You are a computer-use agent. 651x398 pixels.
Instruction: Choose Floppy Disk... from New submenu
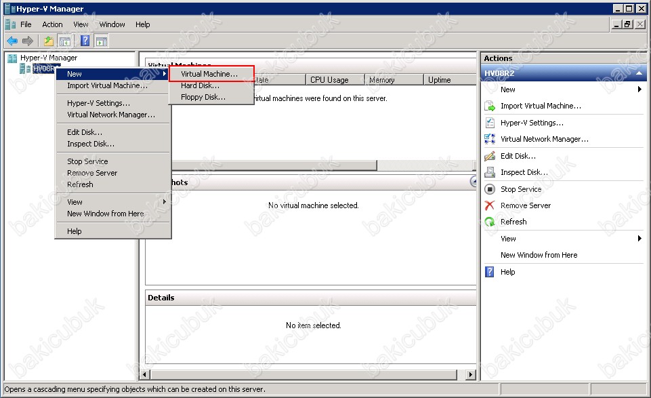click(x=211, y=97)
